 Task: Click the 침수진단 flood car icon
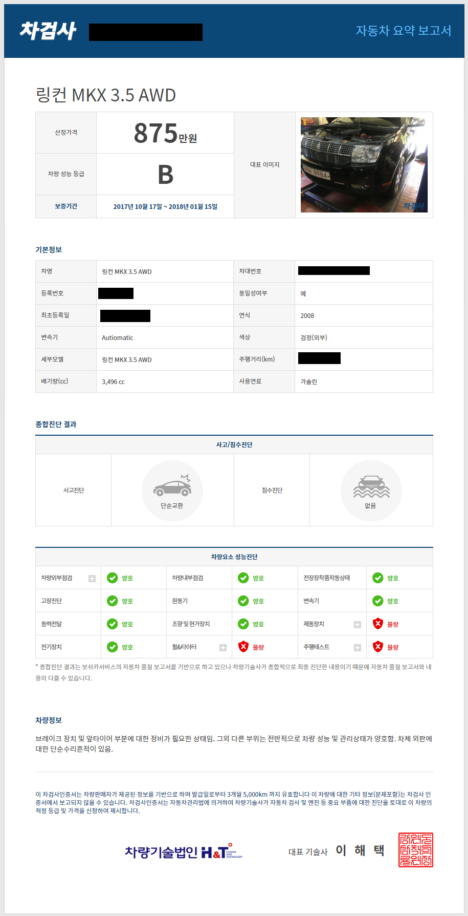pyautogui.click(x=371, y=487)
